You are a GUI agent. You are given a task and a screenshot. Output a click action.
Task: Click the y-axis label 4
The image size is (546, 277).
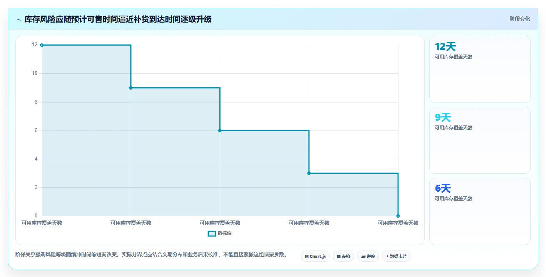click(36, 159)
